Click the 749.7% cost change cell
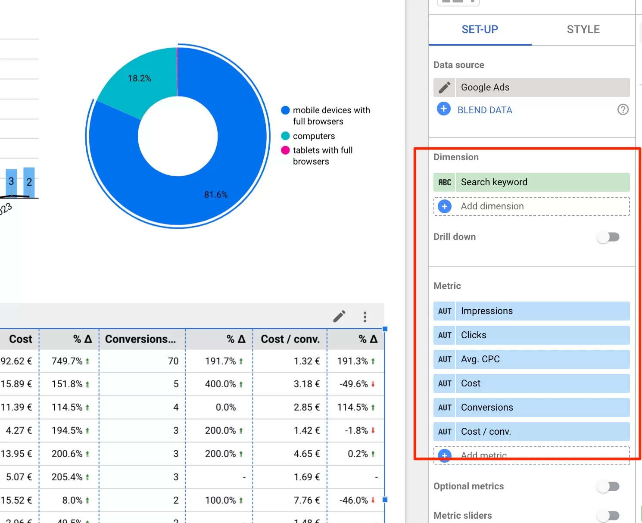Image resolution: width=642 pixels, height=523 pixels. (x=69, y=361)
